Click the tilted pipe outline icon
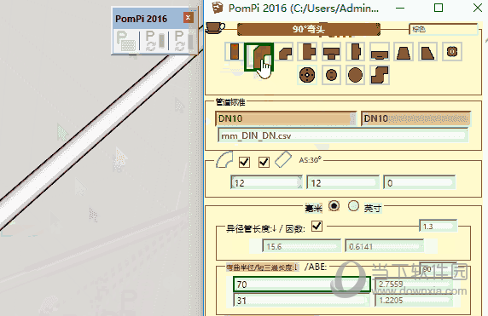The height and width of the screenshot is (316, 488). pyautogui.click(x=283, y=159)
